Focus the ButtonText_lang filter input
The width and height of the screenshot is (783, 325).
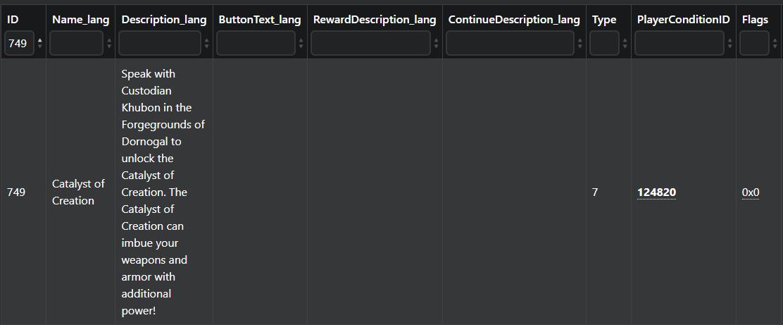256,43
